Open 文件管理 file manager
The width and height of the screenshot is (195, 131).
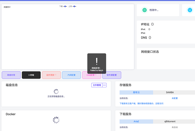97,85
